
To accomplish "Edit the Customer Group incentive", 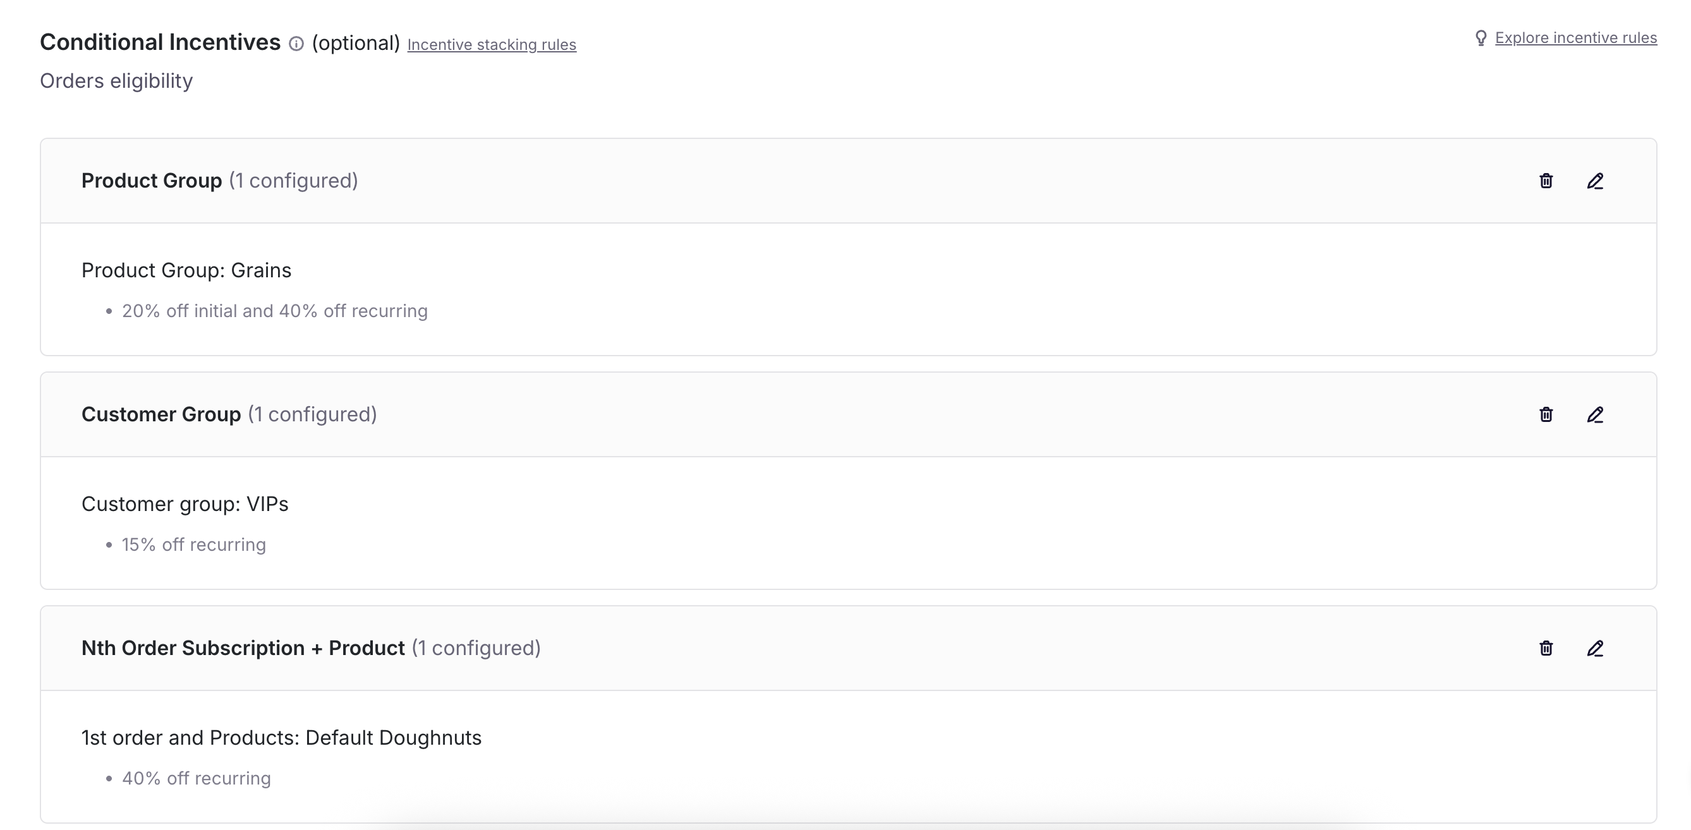I will 1595,414.
